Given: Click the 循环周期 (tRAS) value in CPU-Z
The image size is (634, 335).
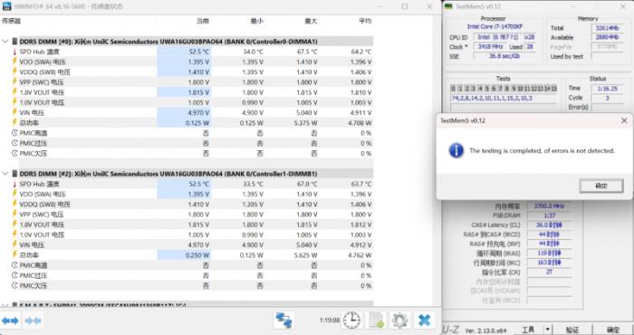Looking at the screenshot, I should pyautogui.click(x=549, y=254).
